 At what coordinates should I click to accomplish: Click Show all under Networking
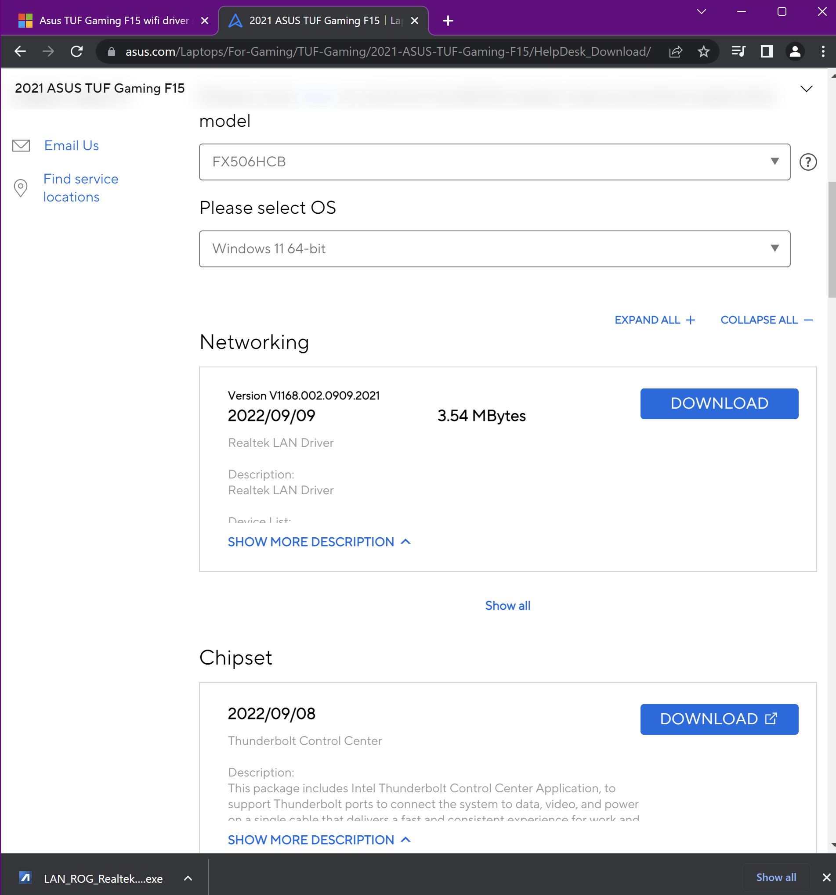tap(507, 606)
